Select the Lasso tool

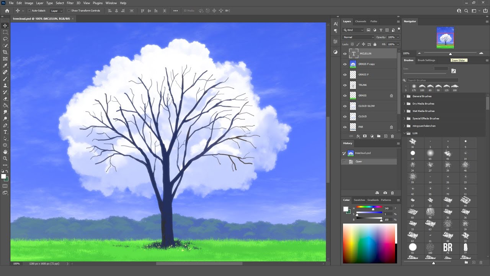[5, 39]
